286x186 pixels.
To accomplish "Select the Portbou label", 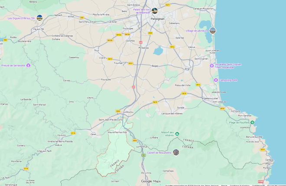I will tap(267, 168).
